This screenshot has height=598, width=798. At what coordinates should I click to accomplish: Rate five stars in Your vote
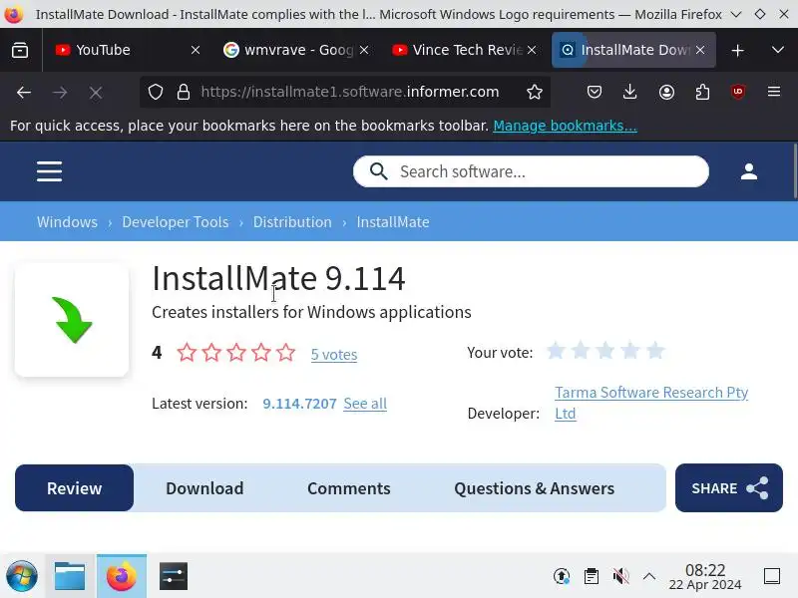655,351
